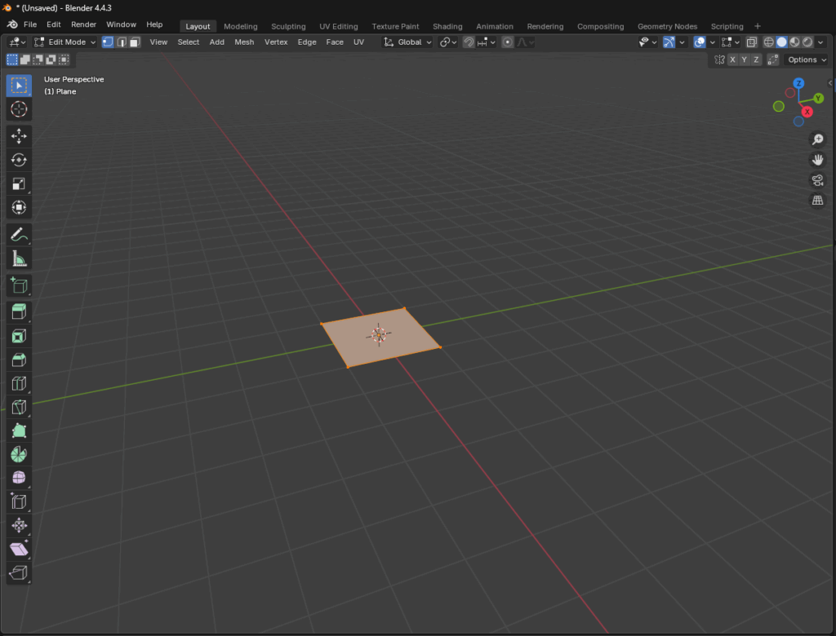The width and height of the screenshot is (836, 636).
Task: Select the 3D Cursor tool
Action: (19, 109)
